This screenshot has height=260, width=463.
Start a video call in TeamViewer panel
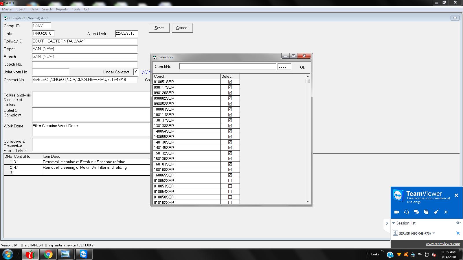click(397, 212)
